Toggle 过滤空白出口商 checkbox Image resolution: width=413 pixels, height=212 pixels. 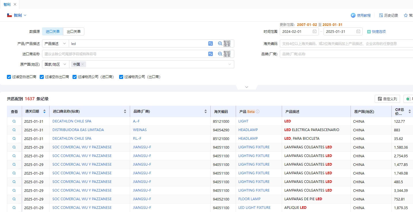pos(42,77)
